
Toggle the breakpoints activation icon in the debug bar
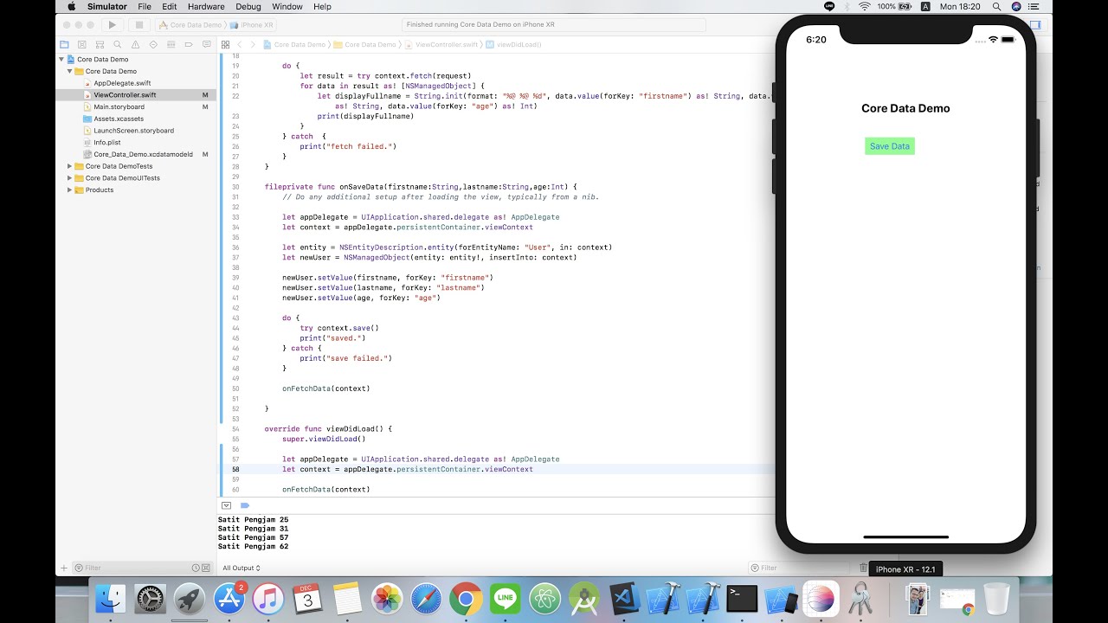click(245, 505)
